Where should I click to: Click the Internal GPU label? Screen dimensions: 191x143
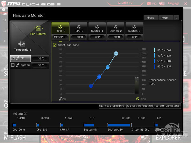click(x=140, y=130)
